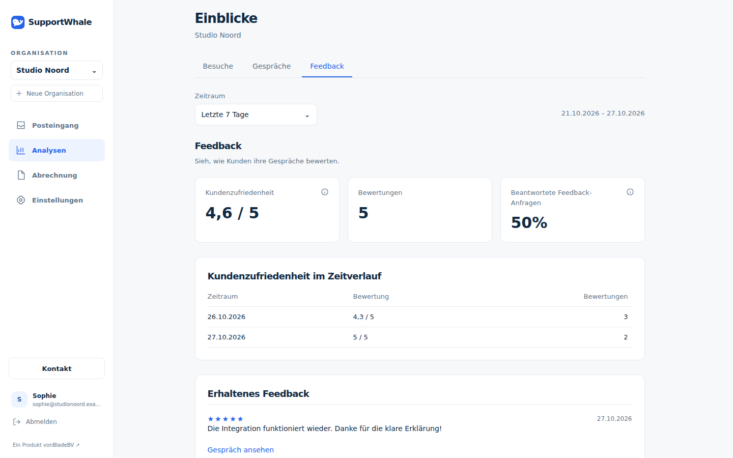733x458 pixels.
Task: Click the Abrechnung document icon
Action: point(21,175)
